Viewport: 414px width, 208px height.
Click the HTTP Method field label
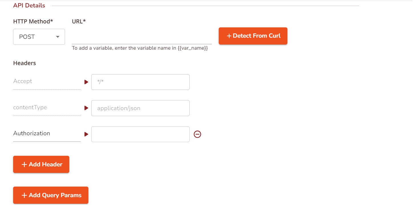click(x=33, y=21)
